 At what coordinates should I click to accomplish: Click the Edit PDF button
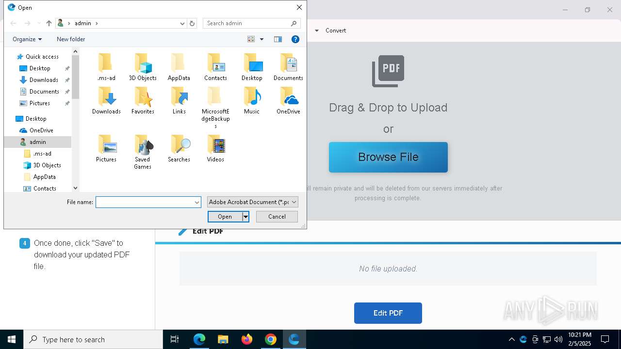[388, 313]
